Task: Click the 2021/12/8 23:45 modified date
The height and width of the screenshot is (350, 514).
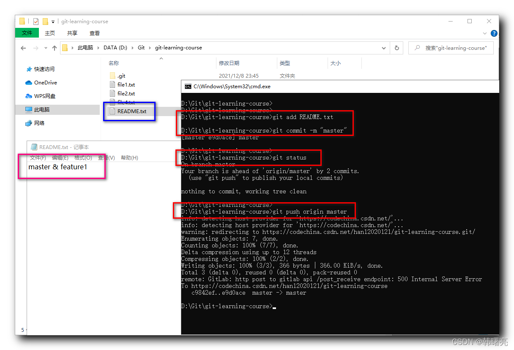Action: pos(239,76)
